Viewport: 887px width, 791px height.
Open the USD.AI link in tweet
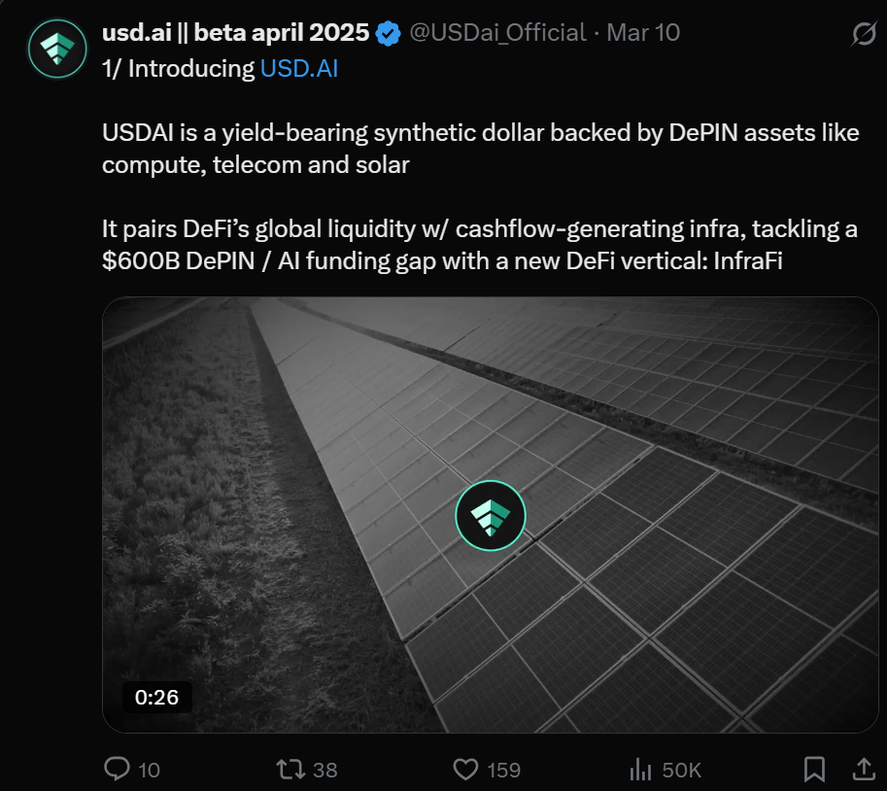298,70
